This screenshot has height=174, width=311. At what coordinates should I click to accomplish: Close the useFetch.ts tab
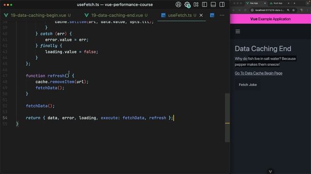201,15
